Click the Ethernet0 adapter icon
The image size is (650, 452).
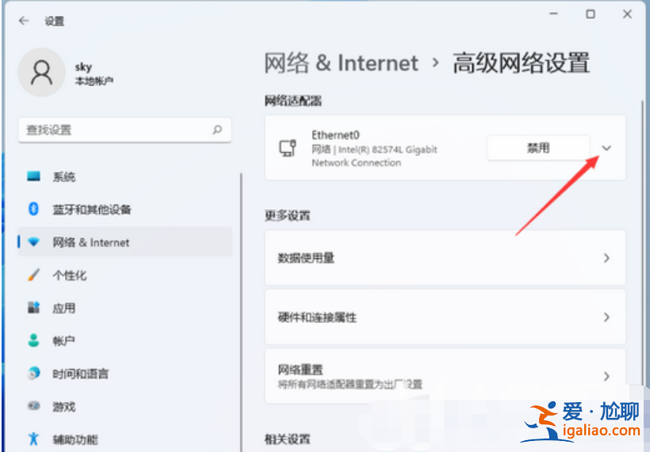pyautogui.click(x=288, y=148)
